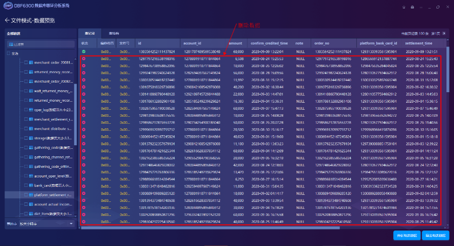Click the red deleted icon on the 11,100 amount row
Viewport: 454px width, 246px height.
point(84,144)
